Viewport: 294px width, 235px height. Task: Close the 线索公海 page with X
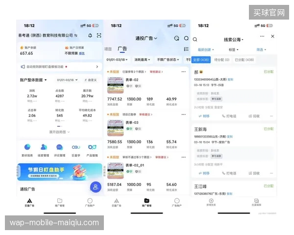point(272,36)
